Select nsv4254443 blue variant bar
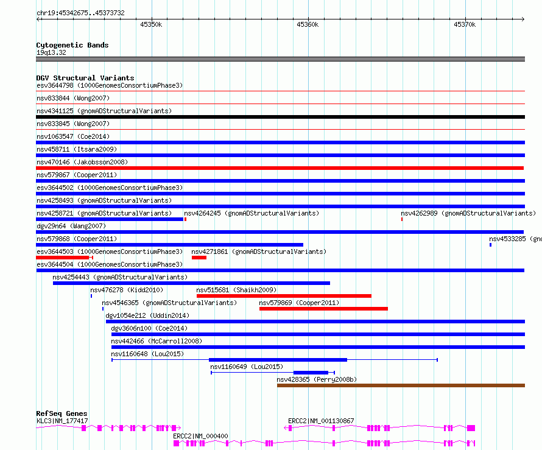 pos(191,283)
